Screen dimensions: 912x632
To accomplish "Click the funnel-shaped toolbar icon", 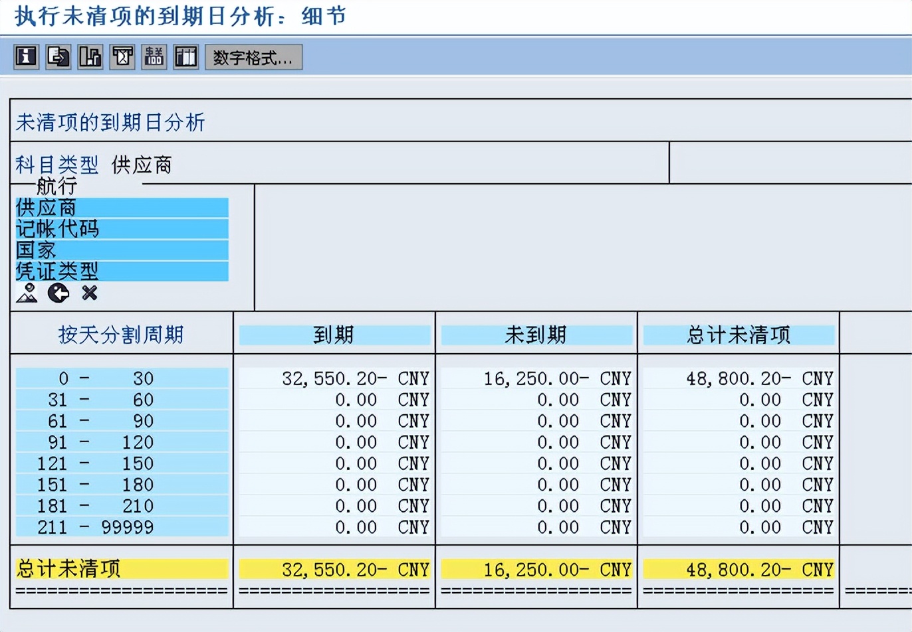I will tap(122, 57).
